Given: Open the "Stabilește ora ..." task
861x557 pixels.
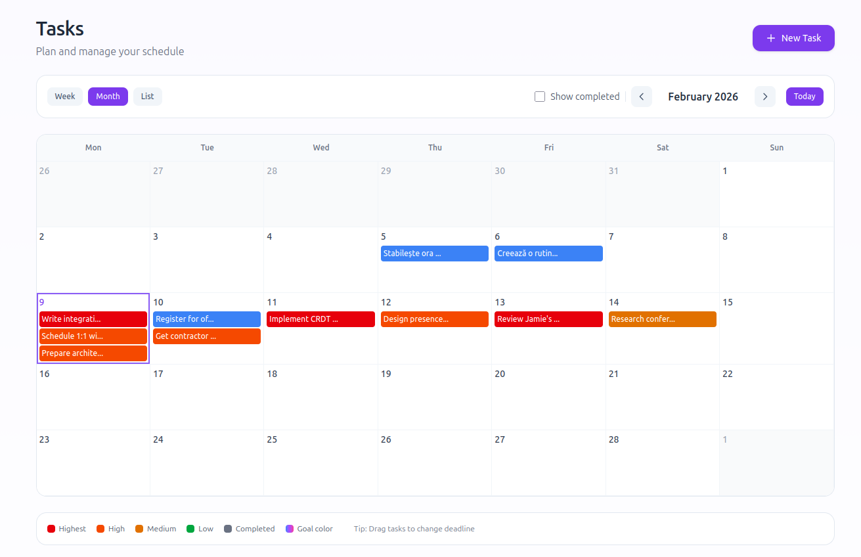Looking at the screenshot, I should click(435, 254).
